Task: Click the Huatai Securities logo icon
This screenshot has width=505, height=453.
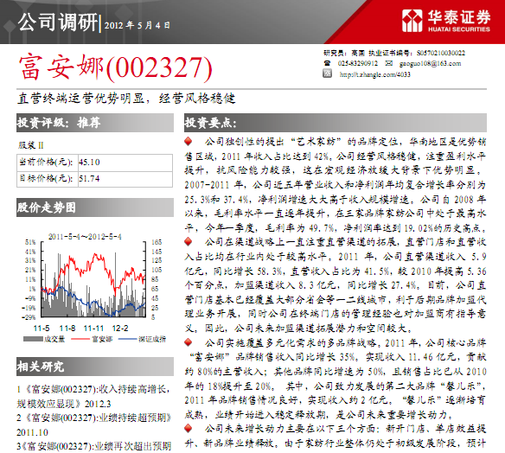Action: [x=412, y=21]
